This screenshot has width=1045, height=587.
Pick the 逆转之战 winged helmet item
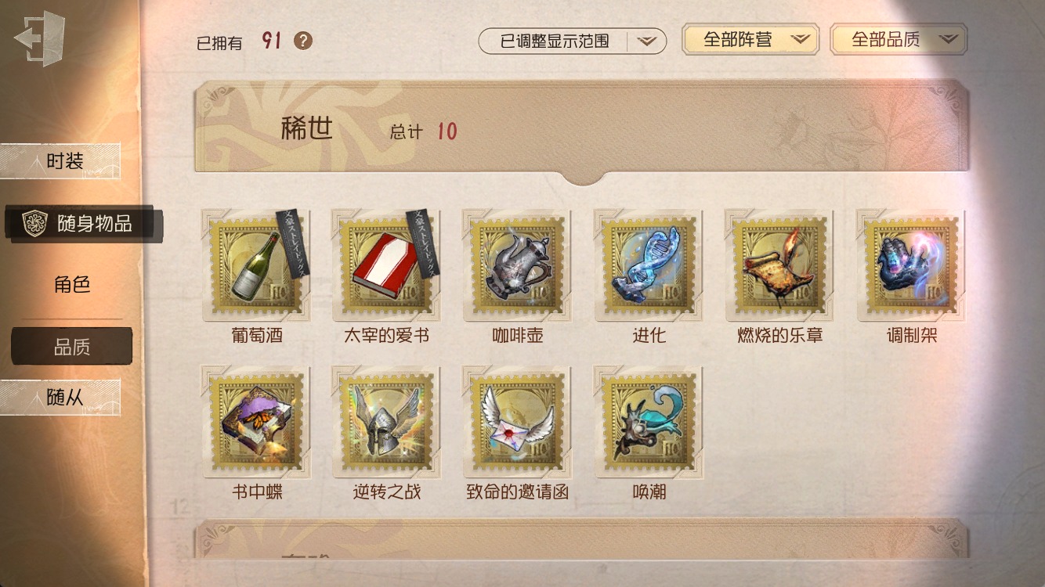point(387,423)
